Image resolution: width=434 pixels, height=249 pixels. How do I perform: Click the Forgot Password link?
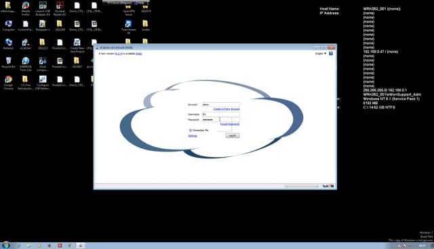[x=229, y=124]
